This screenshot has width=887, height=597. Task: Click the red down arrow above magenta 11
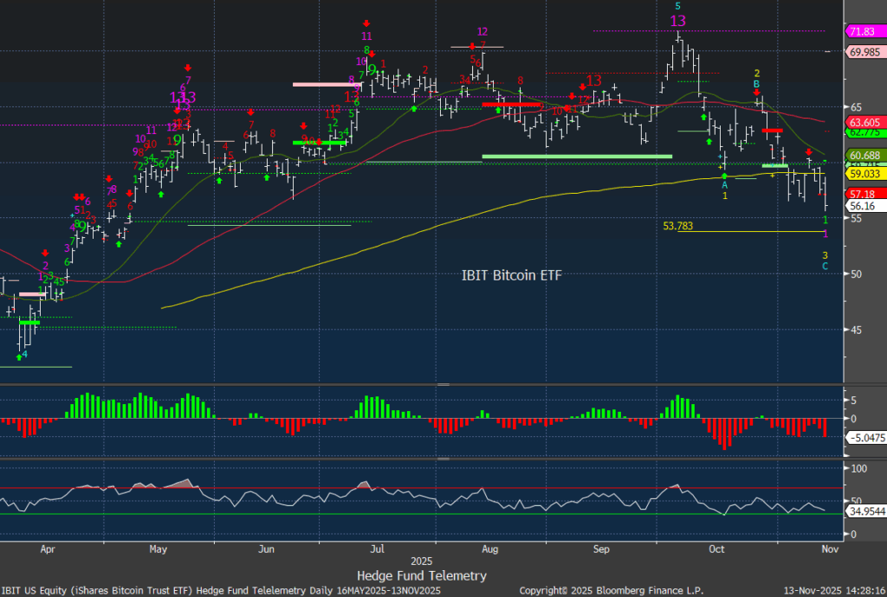pyautogui.click(x=367, y=23)
